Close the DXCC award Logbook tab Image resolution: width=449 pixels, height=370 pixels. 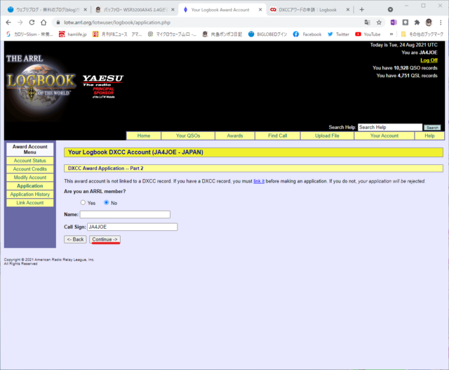click(x=348, y=10)
